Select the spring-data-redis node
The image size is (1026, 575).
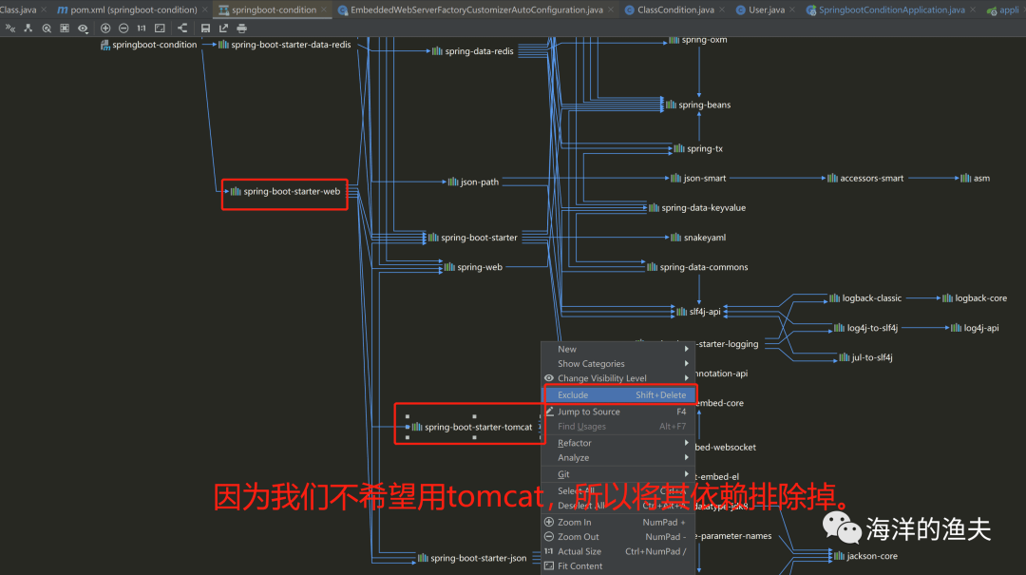pos(473,51)
